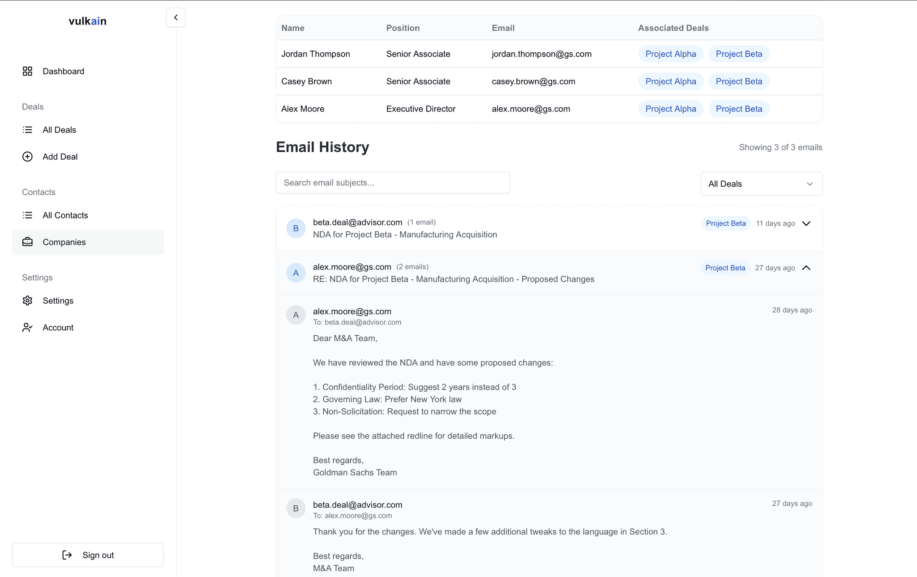
Task: Click the Companies briefcase icon
Action: (27, 242)
